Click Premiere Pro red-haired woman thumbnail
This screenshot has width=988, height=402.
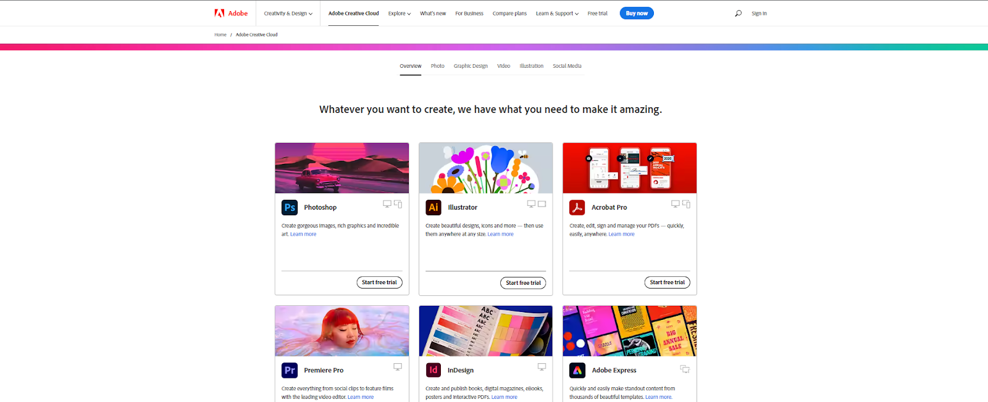[x=342, y=331]
